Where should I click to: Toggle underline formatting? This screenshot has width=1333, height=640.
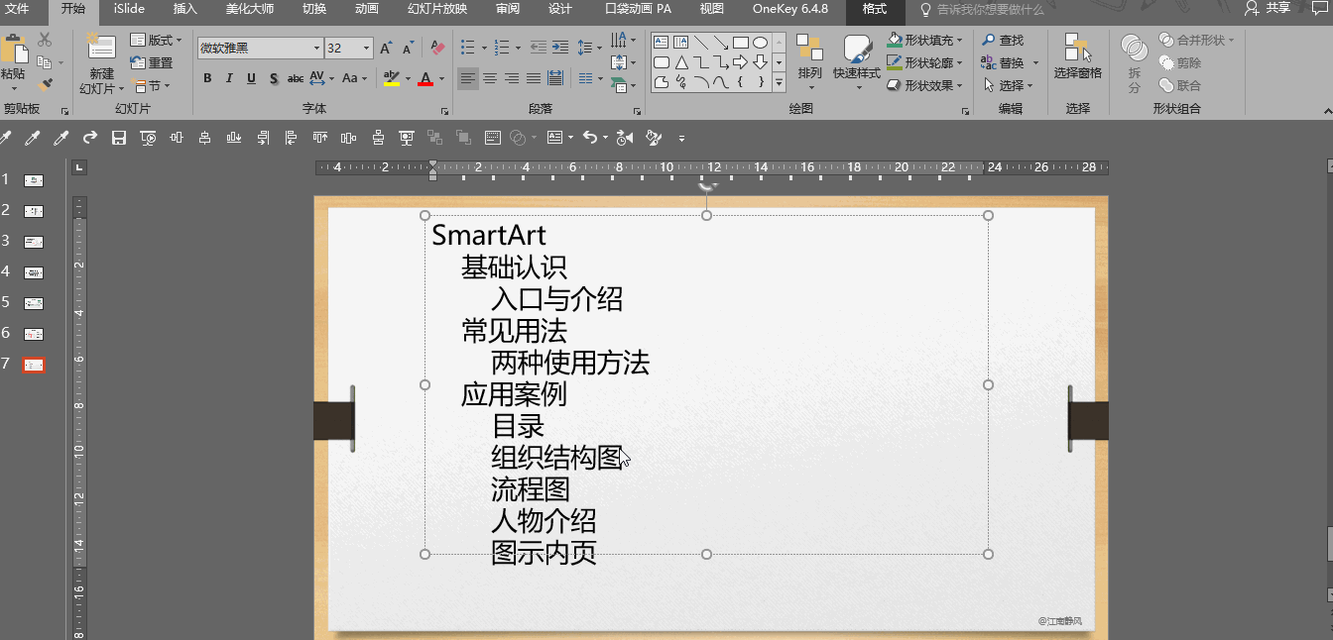251,78
